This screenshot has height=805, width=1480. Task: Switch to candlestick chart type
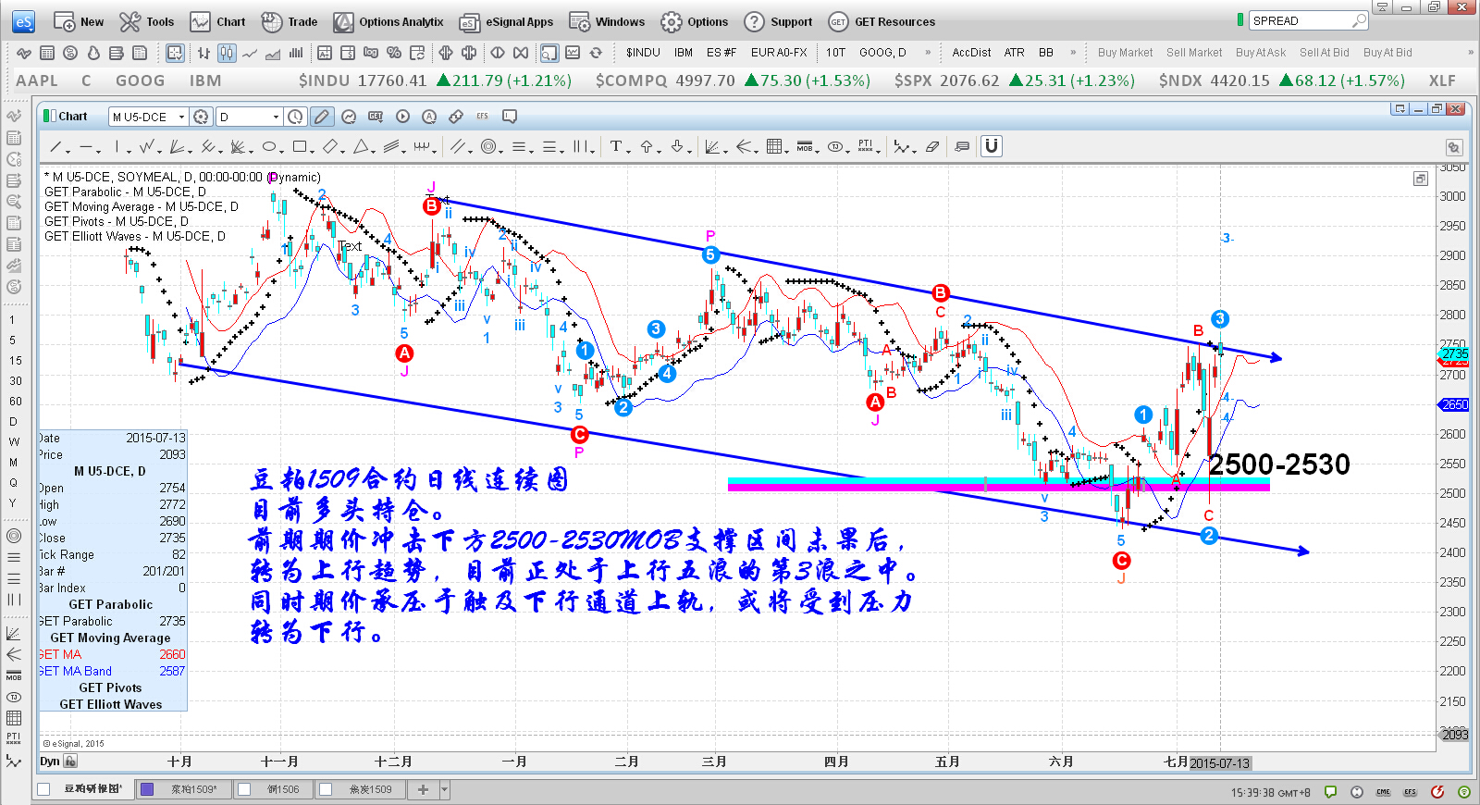227,53
